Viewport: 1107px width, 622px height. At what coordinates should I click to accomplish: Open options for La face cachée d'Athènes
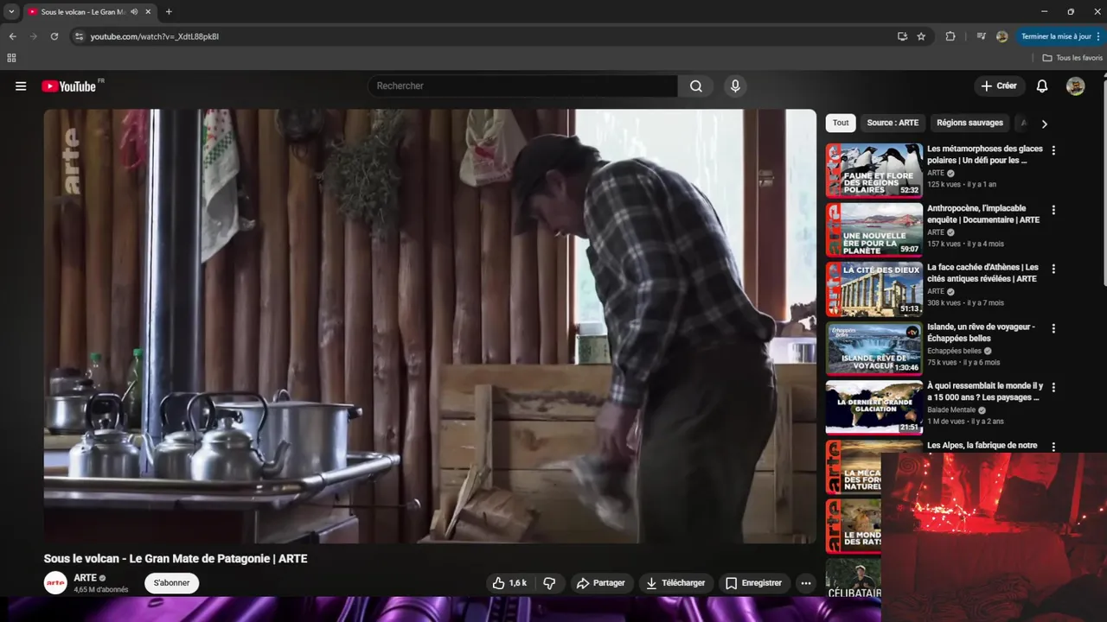[x=1053, y=270]
